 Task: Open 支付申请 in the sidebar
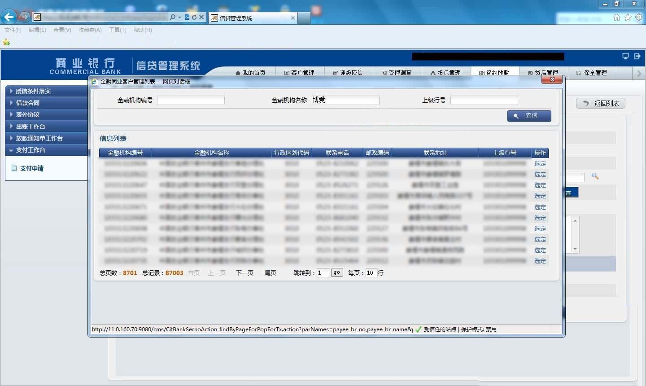31,168
